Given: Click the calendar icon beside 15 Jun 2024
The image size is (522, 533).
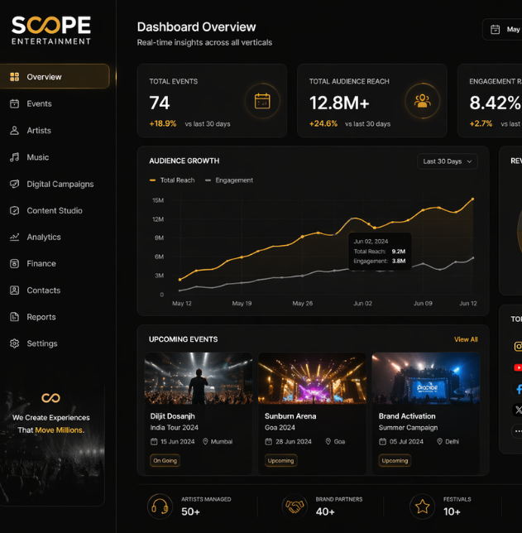Looking at the screenshot, I should click(x=154, y=442).
